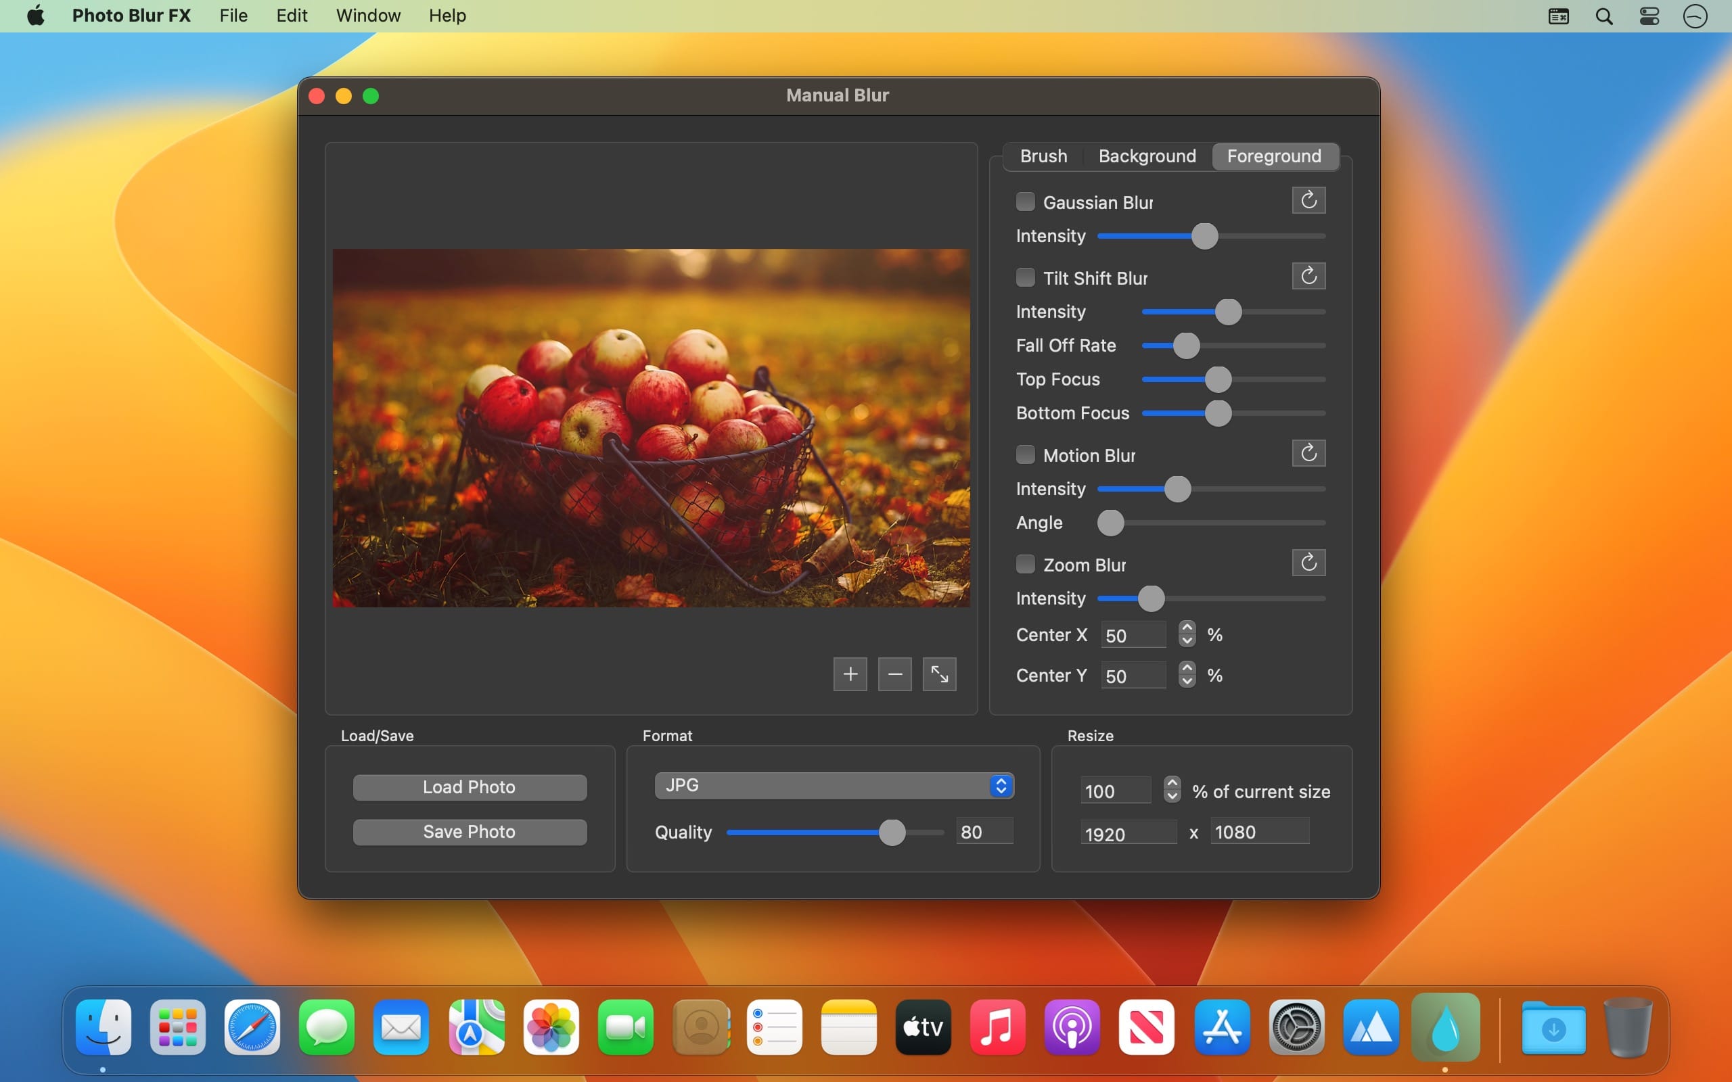Zoom out of the photo preview
The width and height of the screenshot is (1732, 1082).
(x=894, y=674)
